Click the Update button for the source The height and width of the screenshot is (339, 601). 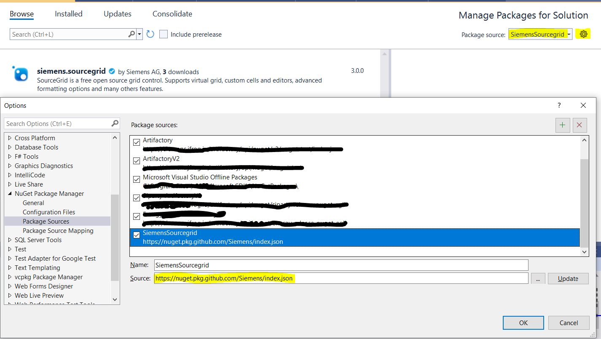pos(568,278)
